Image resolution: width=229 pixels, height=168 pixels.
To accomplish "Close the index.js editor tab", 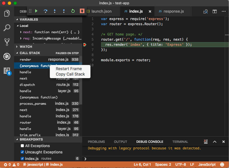I will (x=150, y=11).
